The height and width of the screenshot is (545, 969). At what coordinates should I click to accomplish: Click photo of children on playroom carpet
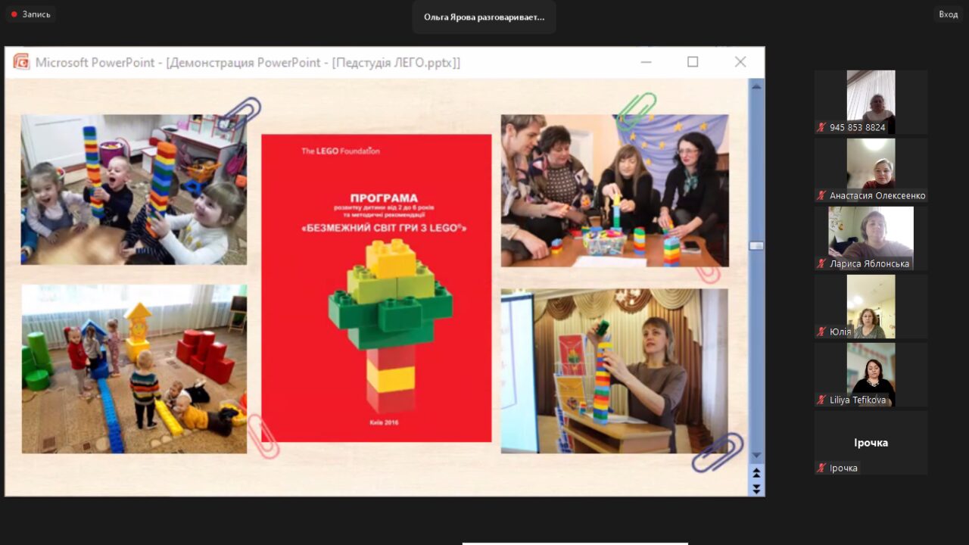pyautogui.click(x=134, y=369)
